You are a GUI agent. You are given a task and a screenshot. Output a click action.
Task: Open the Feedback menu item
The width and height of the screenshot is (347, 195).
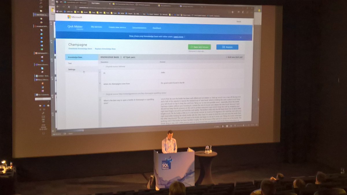(157, 28)
